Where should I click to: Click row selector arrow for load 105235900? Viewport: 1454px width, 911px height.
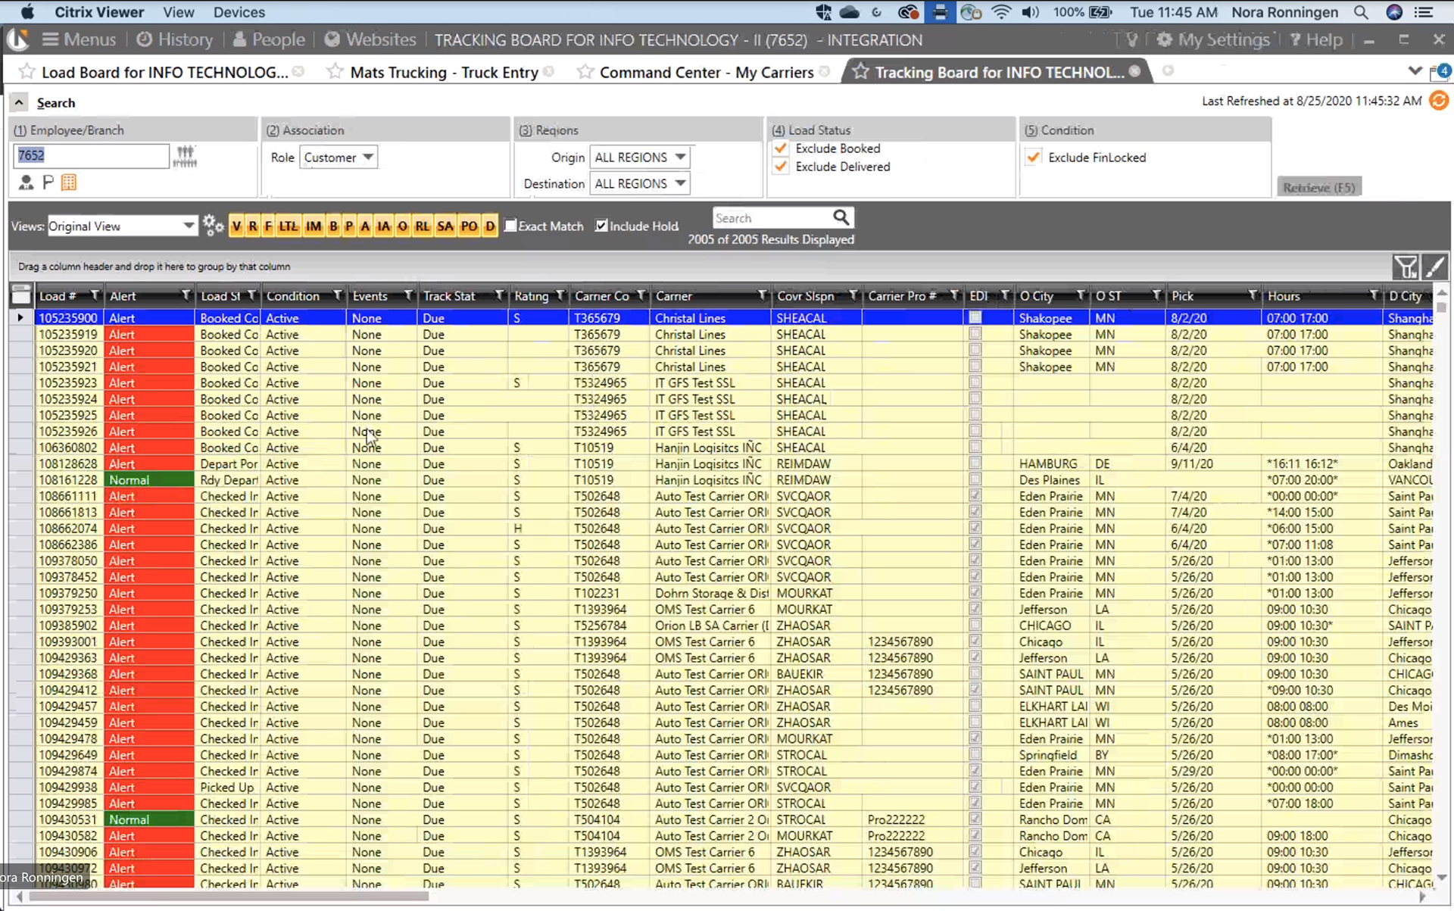click(20, 318)
